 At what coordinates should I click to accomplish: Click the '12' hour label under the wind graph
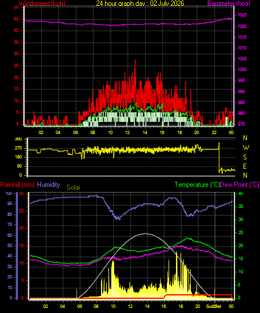(128, 132)
